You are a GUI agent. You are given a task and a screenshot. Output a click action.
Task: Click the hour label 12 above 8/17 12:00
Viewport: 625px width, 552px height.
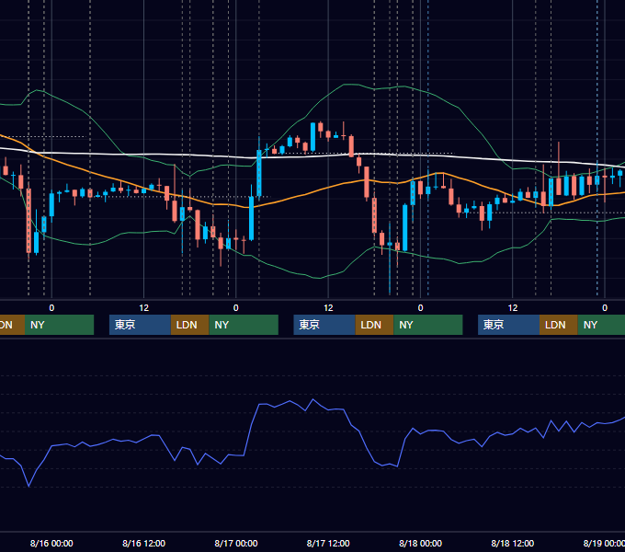point(328,308)
